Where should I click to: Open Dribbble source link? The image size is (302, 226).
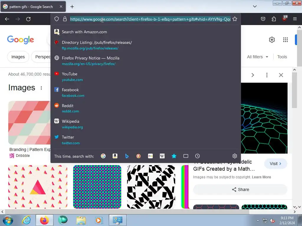tap(20, 156)
